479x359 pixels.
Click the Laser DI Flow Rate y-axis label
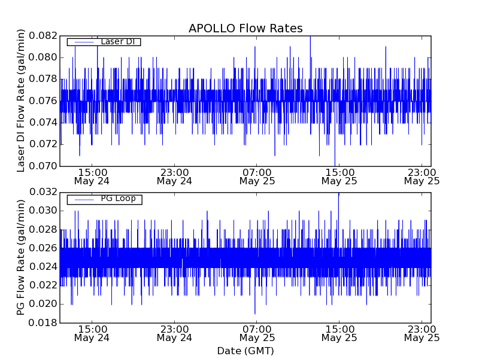(21, 101)
